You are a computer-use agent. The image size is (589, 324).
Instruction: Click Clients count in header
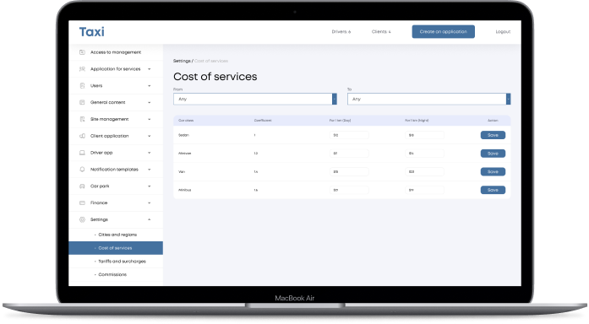pyautogui.click(x=381, y=31)
